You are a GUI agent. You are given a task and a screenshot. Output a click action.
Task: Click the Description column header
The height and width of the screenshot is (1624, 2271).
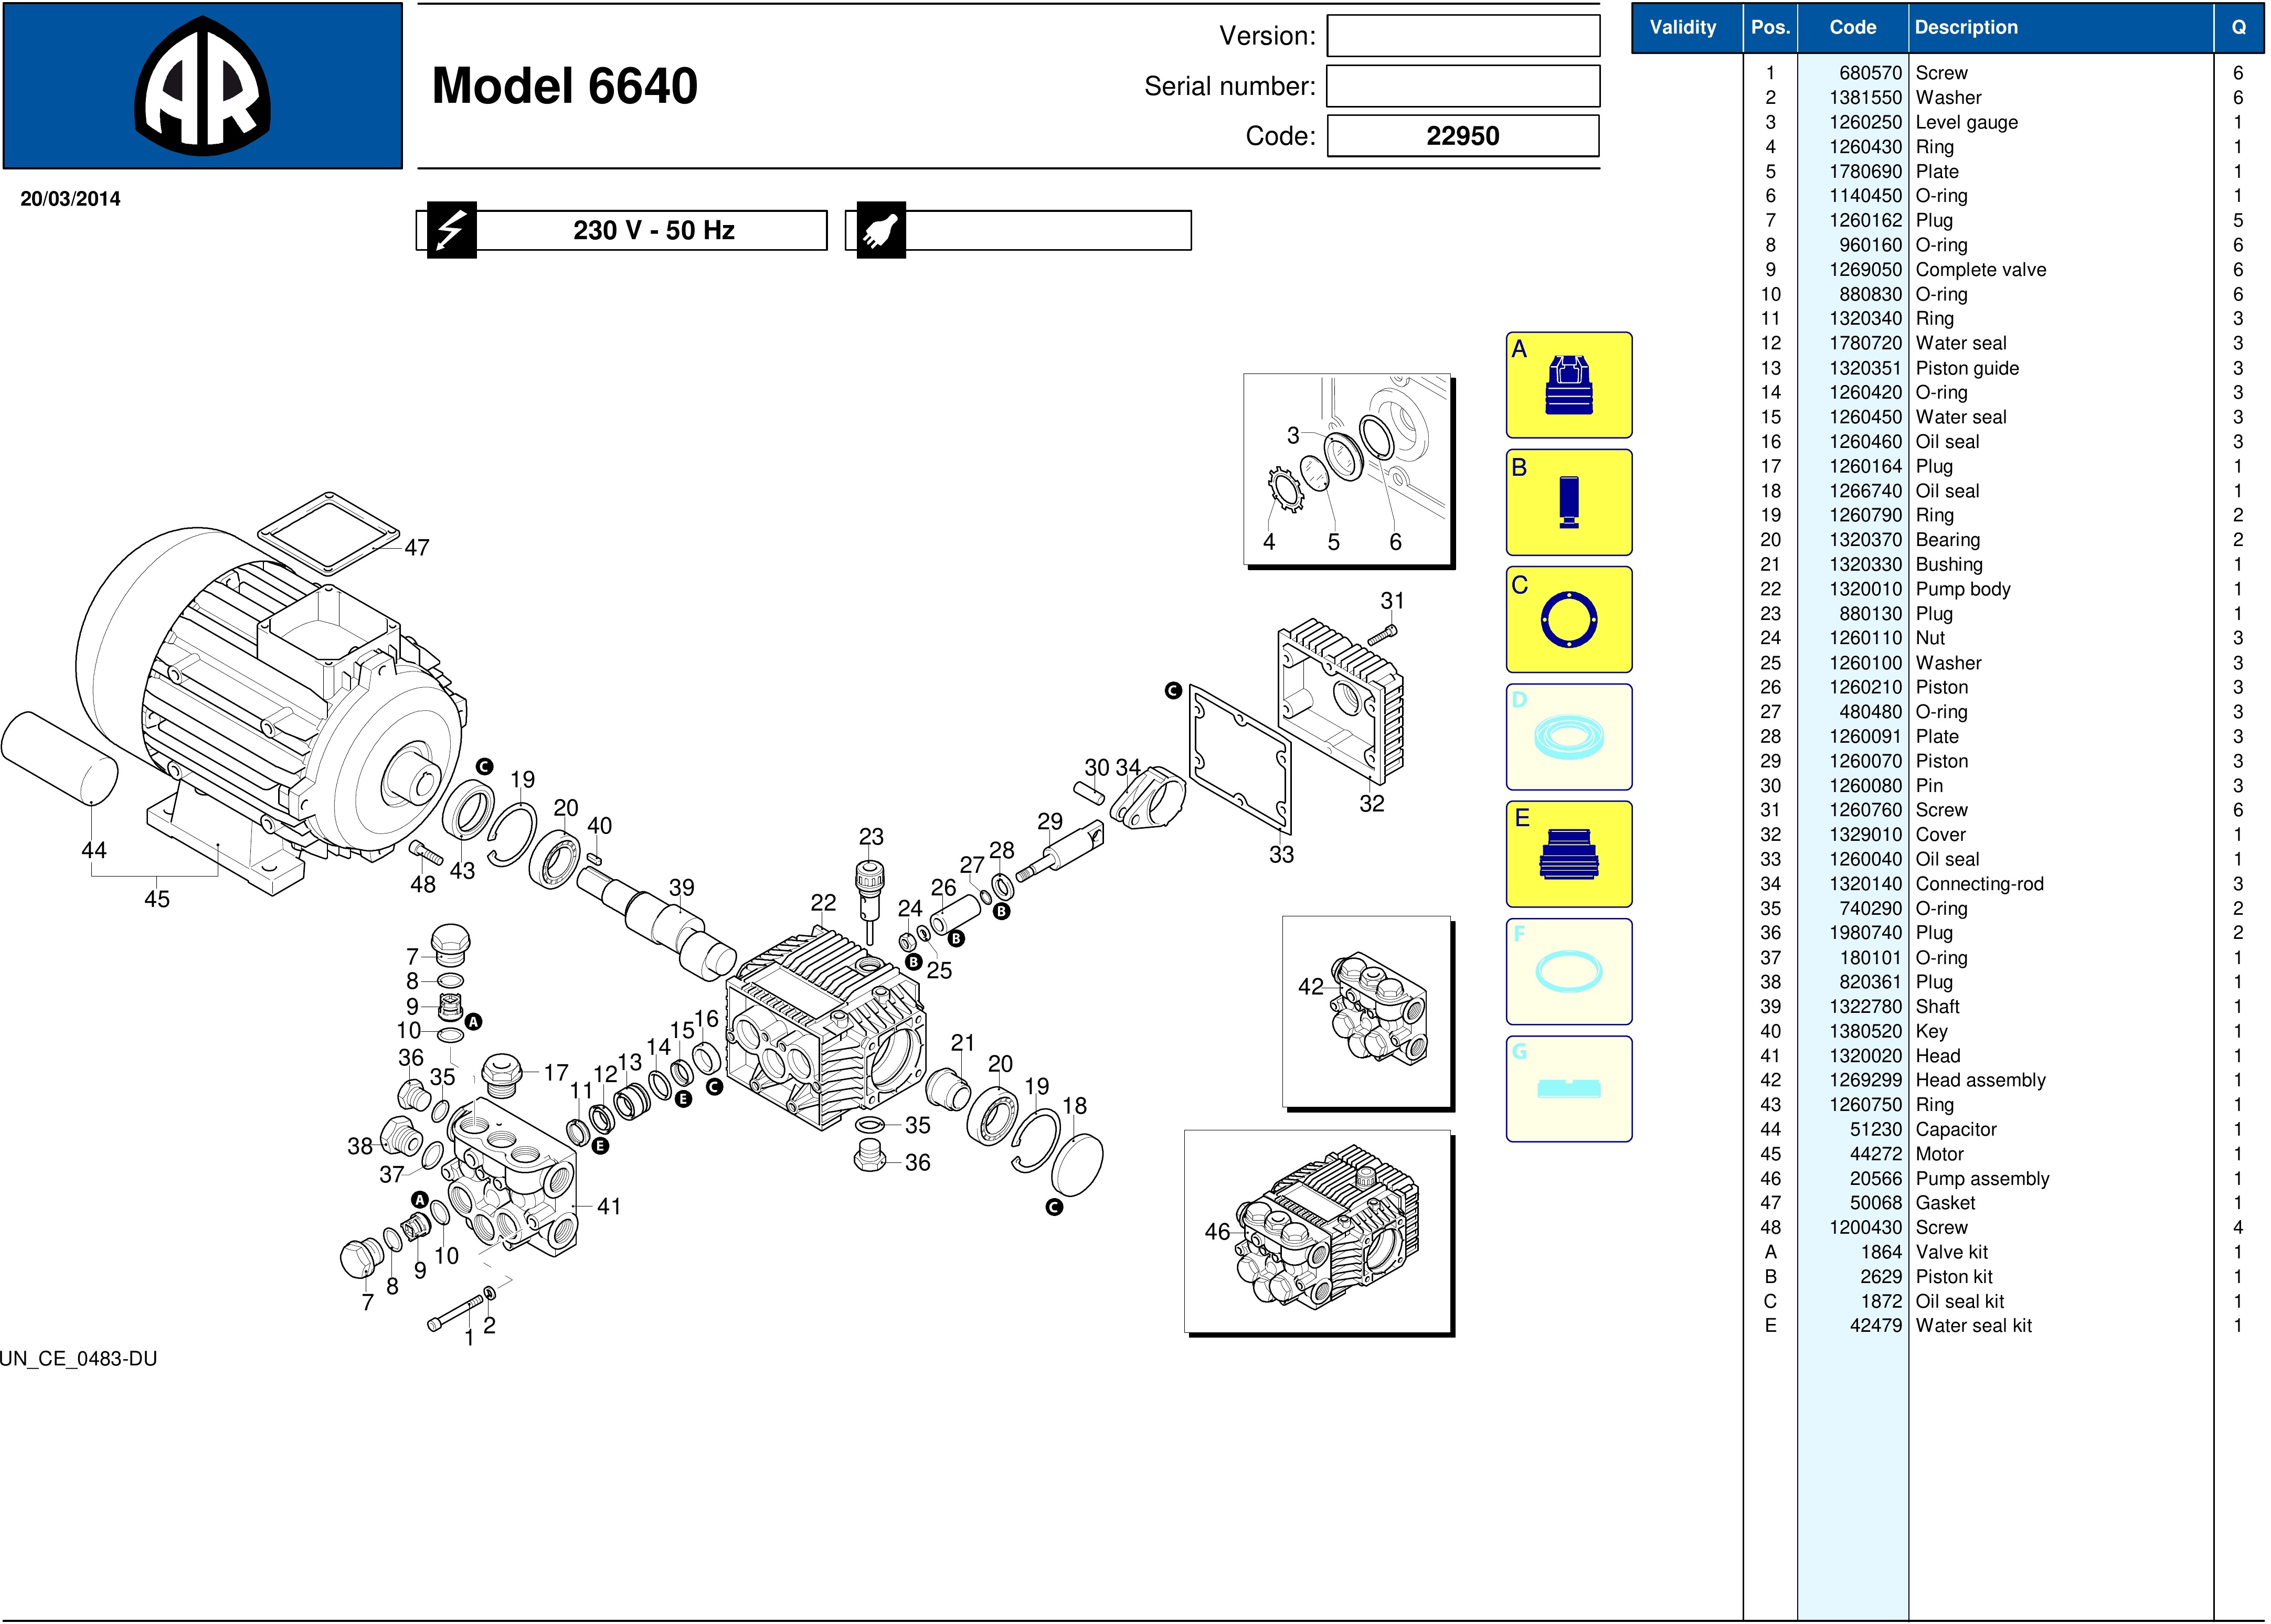pyautogui.click(x=1966, y=27)
